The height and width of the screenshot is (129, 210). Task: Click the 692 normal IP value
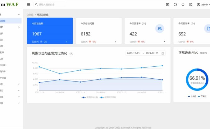tap(182, 34)
